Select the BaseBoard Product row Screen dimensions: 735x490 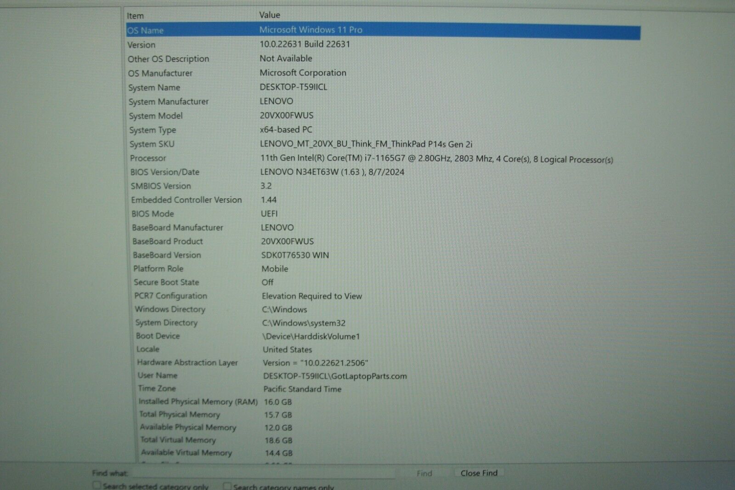[383, 241]
